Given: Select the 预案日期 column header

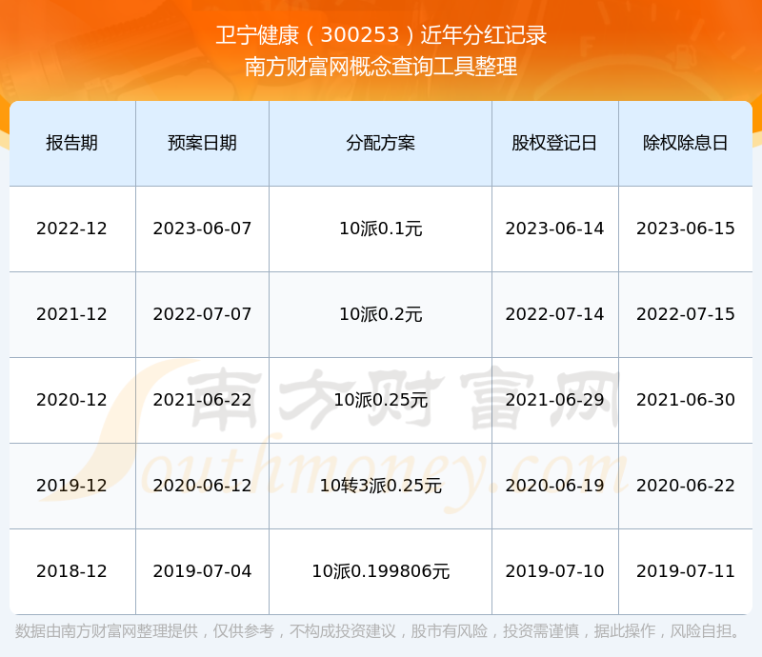Looking at the screenshot, I should 202,143.
